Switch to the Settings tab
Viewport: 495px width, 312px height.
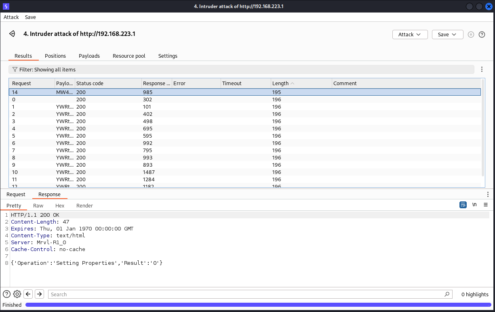(x=168, y=56)
